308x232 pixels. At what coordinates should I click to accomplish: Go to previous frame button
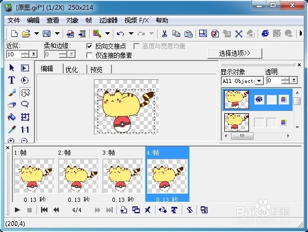[56, 210]
